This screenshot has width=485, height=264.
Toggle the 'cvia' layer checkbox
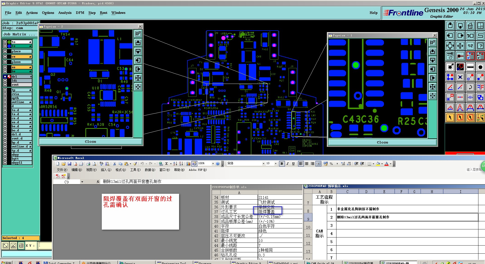tap(5, 94)
